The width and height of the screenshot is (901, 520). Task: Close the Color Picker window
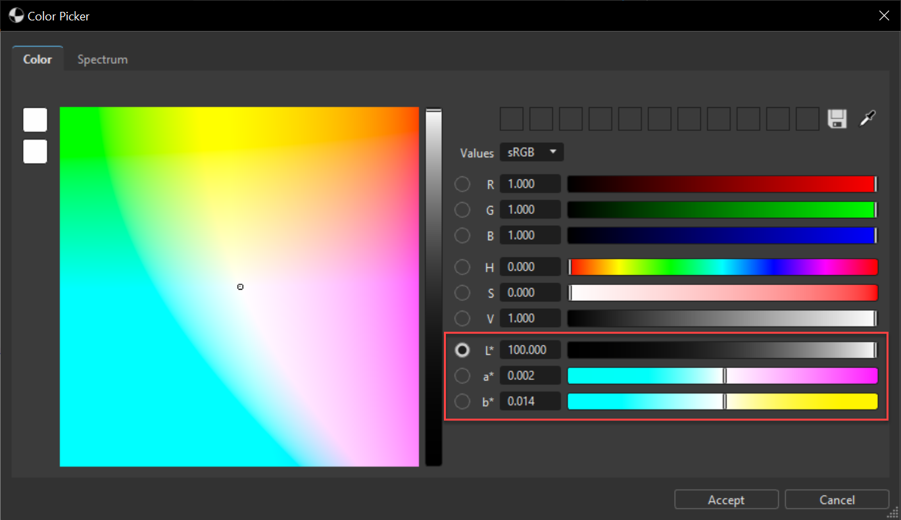885,16
